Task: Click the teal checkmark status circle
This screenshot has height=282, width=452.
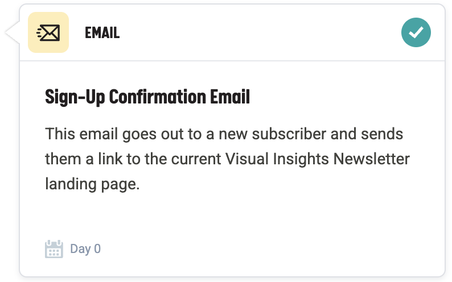Action: coord(416,32)
